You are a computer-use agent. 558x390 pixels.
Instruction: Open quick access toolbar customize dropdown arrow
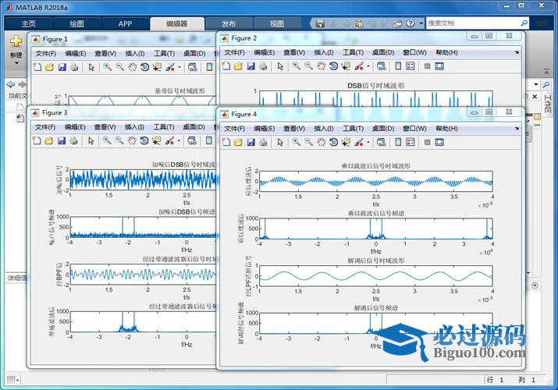(x=421, y=23)
